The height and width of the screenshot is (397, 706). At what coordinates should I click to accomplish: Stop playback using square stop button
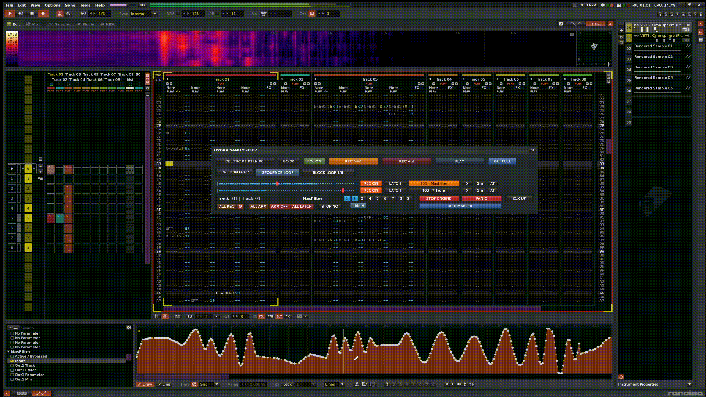pyautogui.click(x=32, y=14)
